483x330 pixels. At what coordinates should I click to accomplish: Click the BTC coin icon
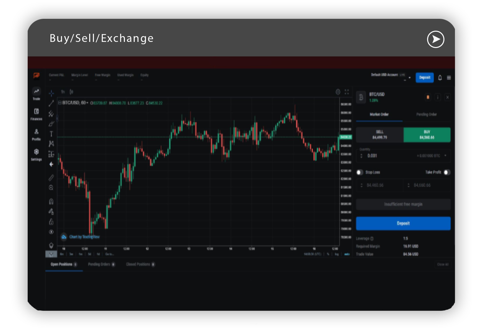pyautogui.click(x=361, y=97)
